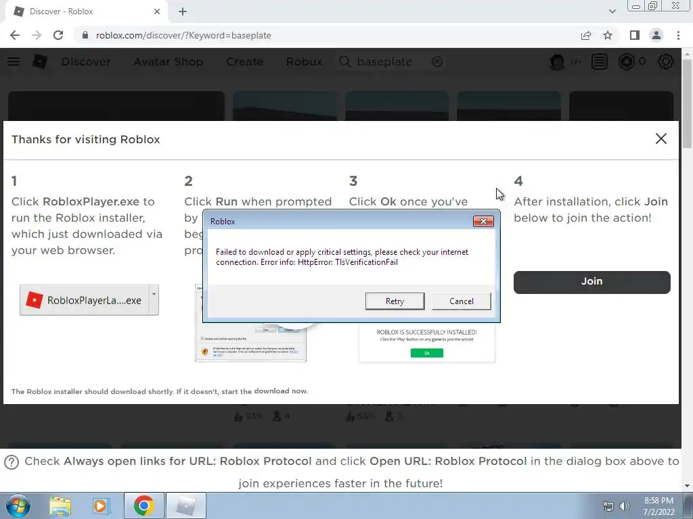The width and height of the screenshot is (693, 519).
Task: Open the Roblox user avatar profile
Action: 557,61
